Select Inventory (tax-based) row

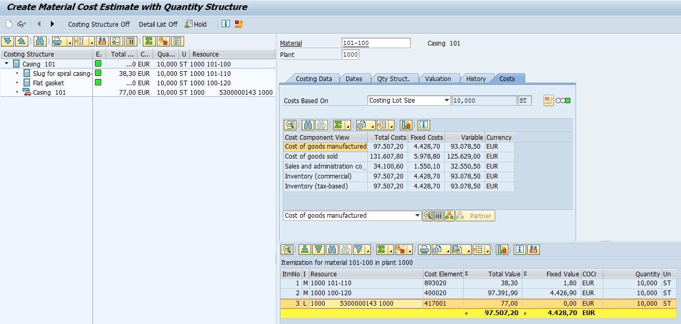pos(399,186)
